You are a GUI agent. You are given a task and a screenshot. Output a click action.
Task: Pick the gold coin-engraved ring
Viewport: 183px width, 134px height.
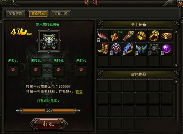[154, 36]
